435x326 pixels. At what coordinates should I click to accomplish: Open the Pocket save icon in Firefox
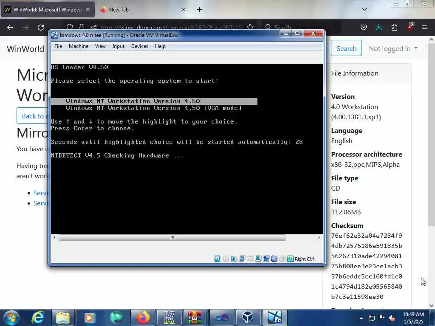pos(364,27)
